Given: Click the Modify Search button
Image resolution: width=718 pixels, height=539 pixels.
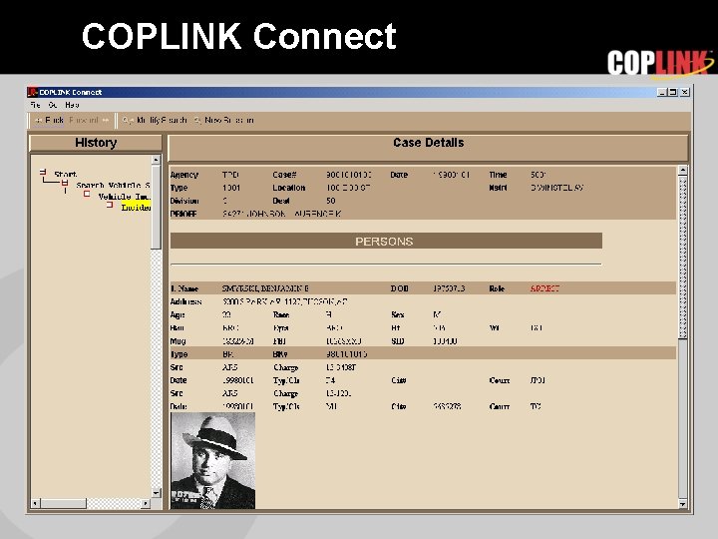Looking at the screenshot, I should click(155, 120).
